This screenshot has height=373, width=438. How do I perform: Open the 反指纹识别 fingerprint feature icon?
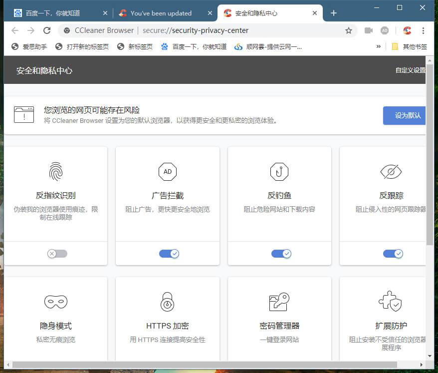click(56, 172)
